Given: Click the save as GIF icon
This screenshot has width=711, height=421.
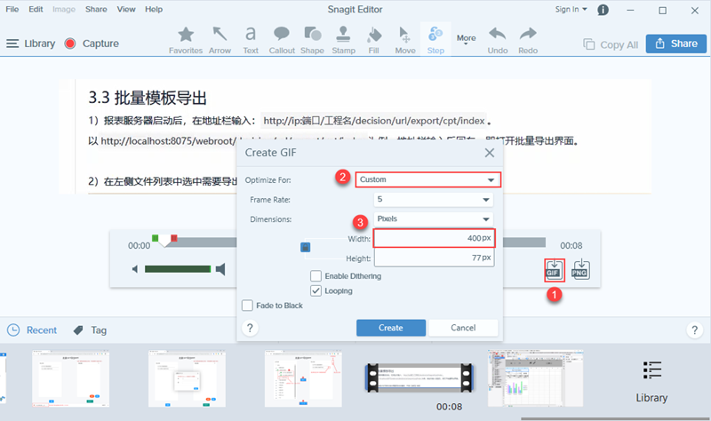Looking at the screenshot, I should pyautogui.click(x=554, y=270).
